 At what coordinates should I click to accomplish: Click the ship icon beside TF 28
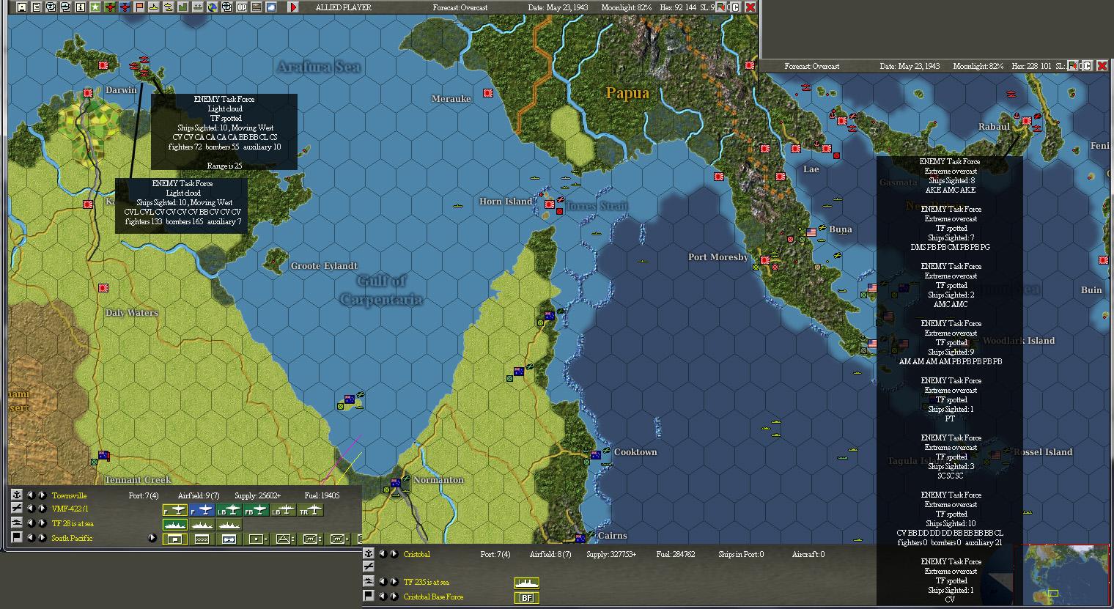[x=17, y=523]
